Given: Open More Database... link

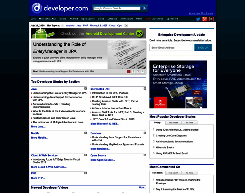Looking at the screenshot, I should point(100,149).
